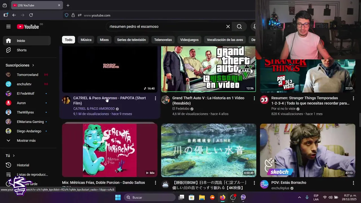The width and height of the screenshot is (361, 203).
Task: Open the Serenata sin Mariachis mix thumbnail
Action: pyautogui.click(x=110, y=150)
